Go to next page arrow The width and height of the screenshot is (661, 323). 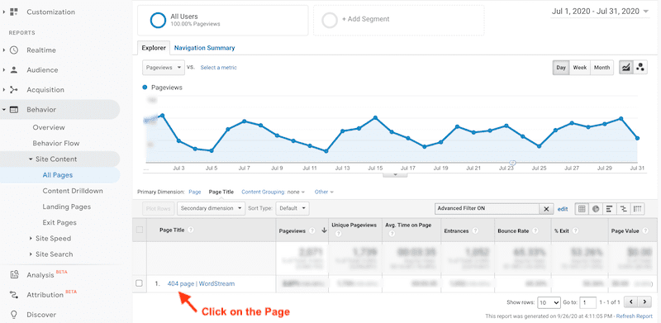[x=644, y=302]
